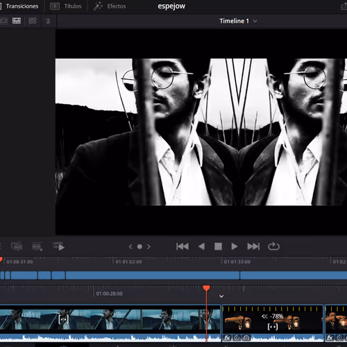This screenshot has width=347, height=347.
Task: Click 01:01:02:00 on upper timeline ruler
Action: pos(128,262)
